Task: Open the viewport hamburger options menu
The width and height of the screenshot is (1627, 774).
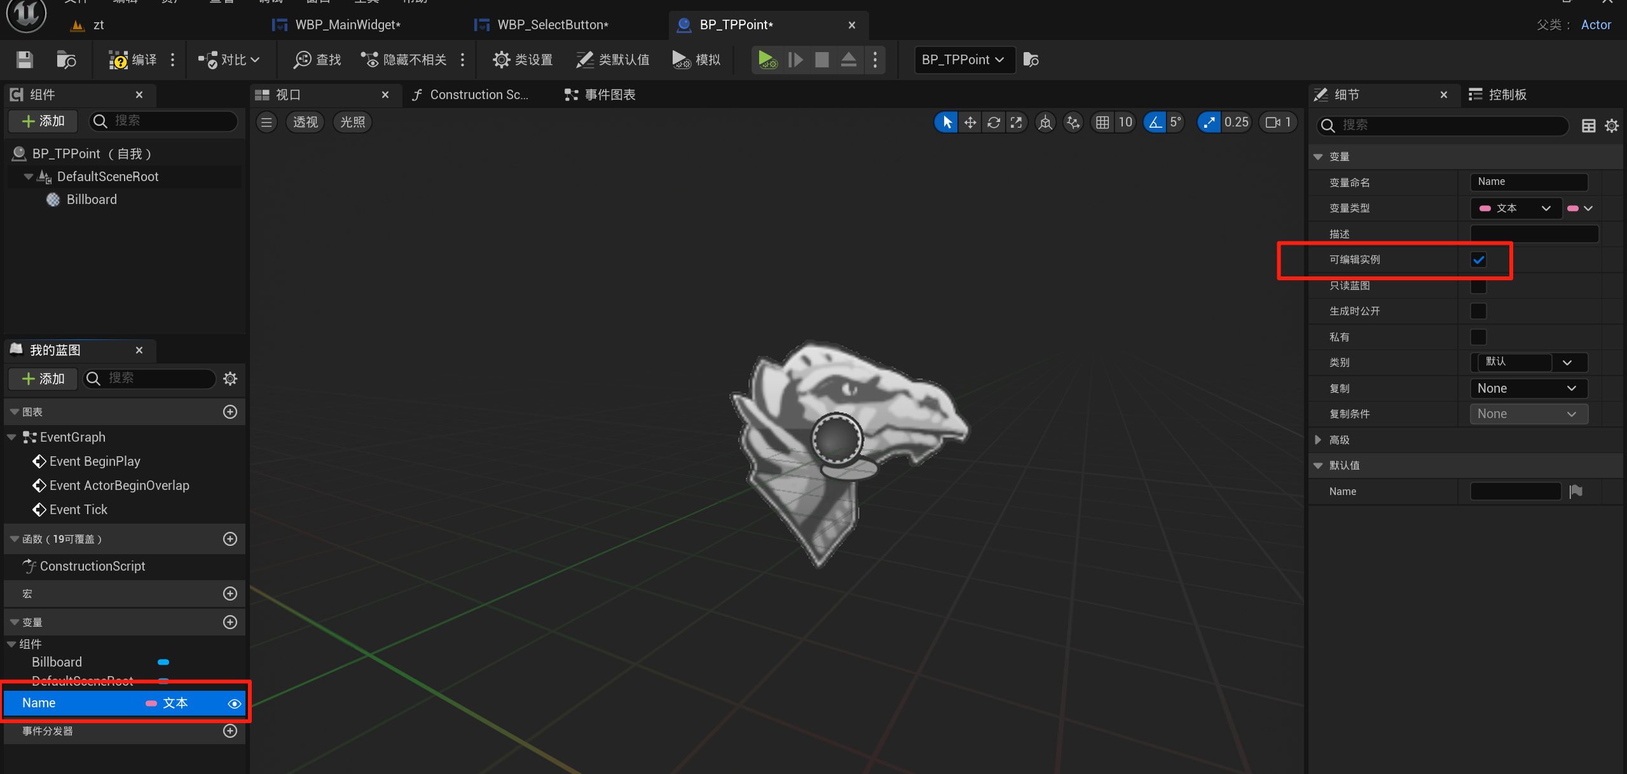Action: [x=266, y=122]
